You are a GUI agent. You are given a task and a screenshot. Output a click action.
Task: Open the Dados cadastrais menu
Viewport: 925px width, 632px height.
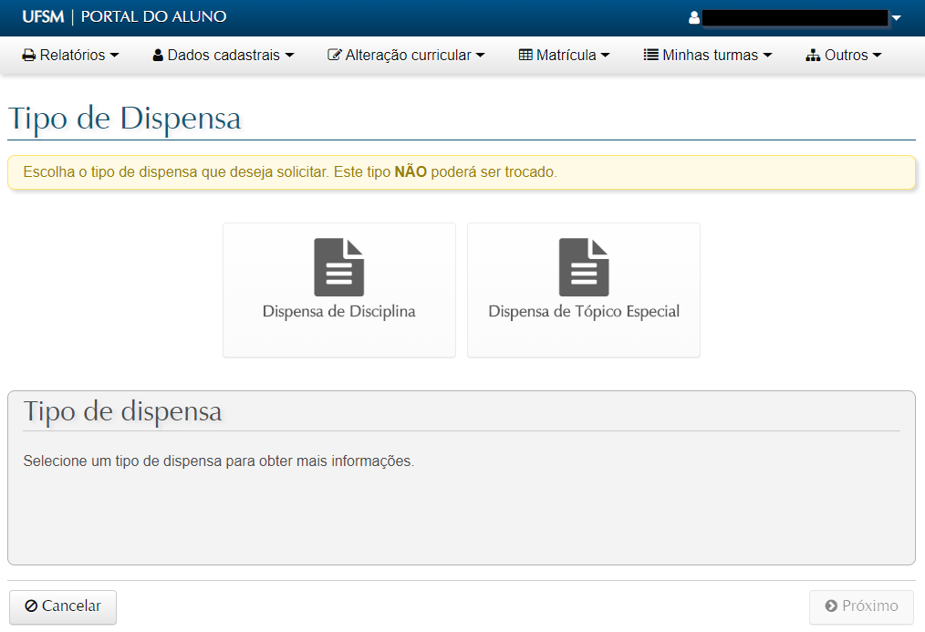coord(222,56)
